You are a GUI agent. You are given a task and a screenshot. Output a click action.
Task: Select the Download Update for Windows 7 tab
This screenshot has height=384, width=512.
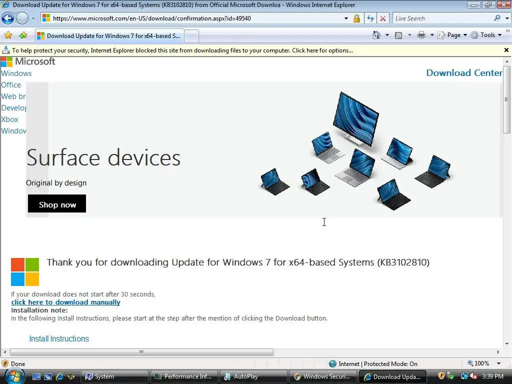(109, 36)
